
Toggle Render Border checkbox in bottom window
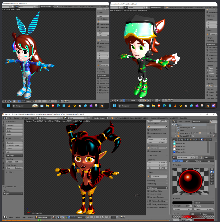(x=148, y=151)
